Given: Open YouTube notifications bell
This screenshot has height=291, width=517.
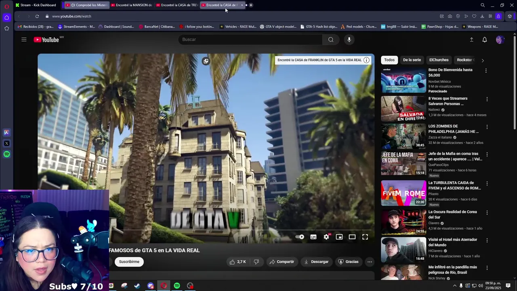Looking at the screenshot, I should click(484, 40).
